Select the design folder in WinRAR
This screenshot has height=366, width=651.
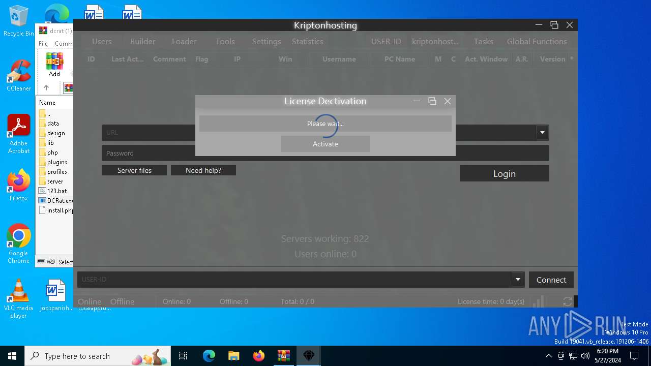click(x=56, y=133)
